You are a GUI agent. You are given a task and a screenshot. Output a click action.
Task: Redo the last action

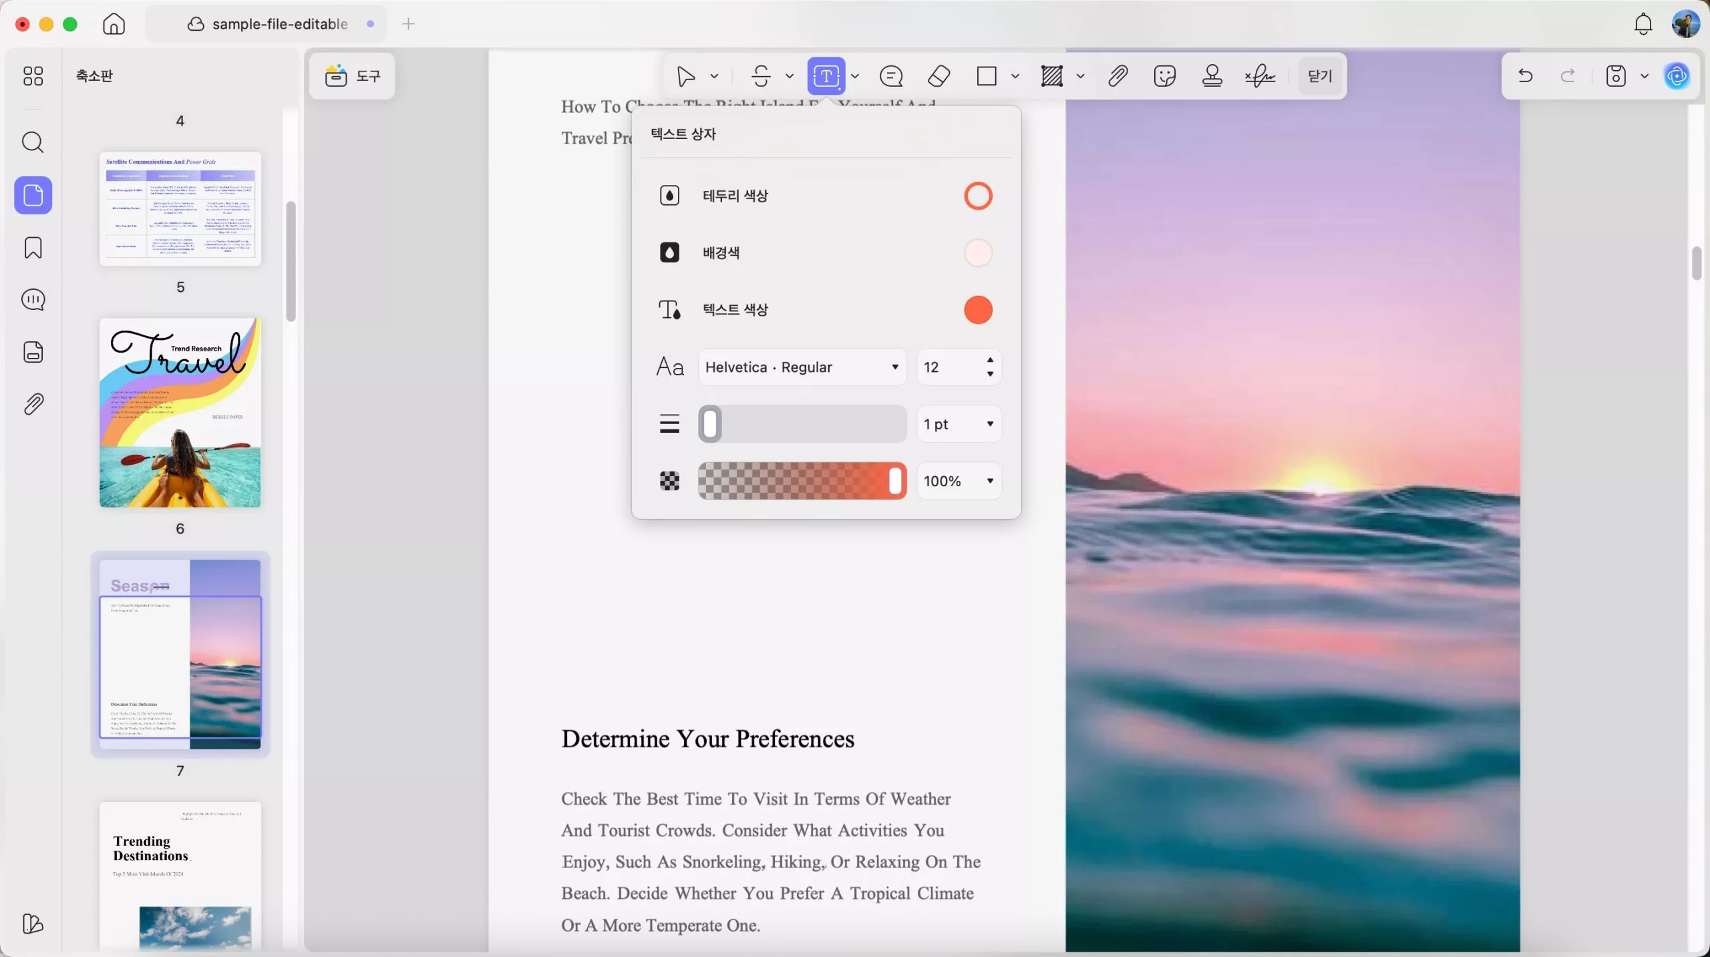1568,76
